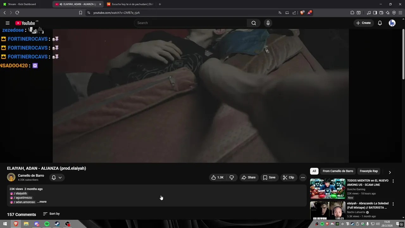
Task: Reload the page in browser toolbar
Action: click(17, 13)
